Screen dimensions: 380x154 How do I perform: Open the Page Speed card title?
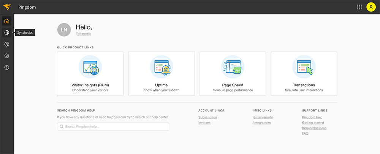233,85
